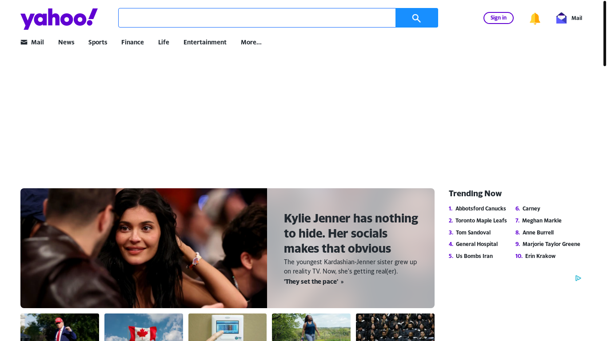Click the blue search magnifier button
Screen dimensions: 607x341
(416, 18)
